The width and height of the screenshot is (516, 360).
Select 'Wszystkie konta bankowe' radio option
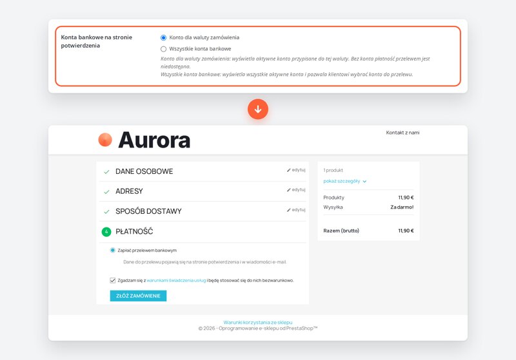164,49
